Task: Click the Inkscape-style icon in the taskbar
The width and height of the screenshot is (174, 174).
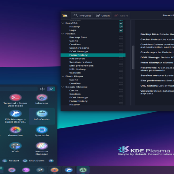Action: [12, 170]
